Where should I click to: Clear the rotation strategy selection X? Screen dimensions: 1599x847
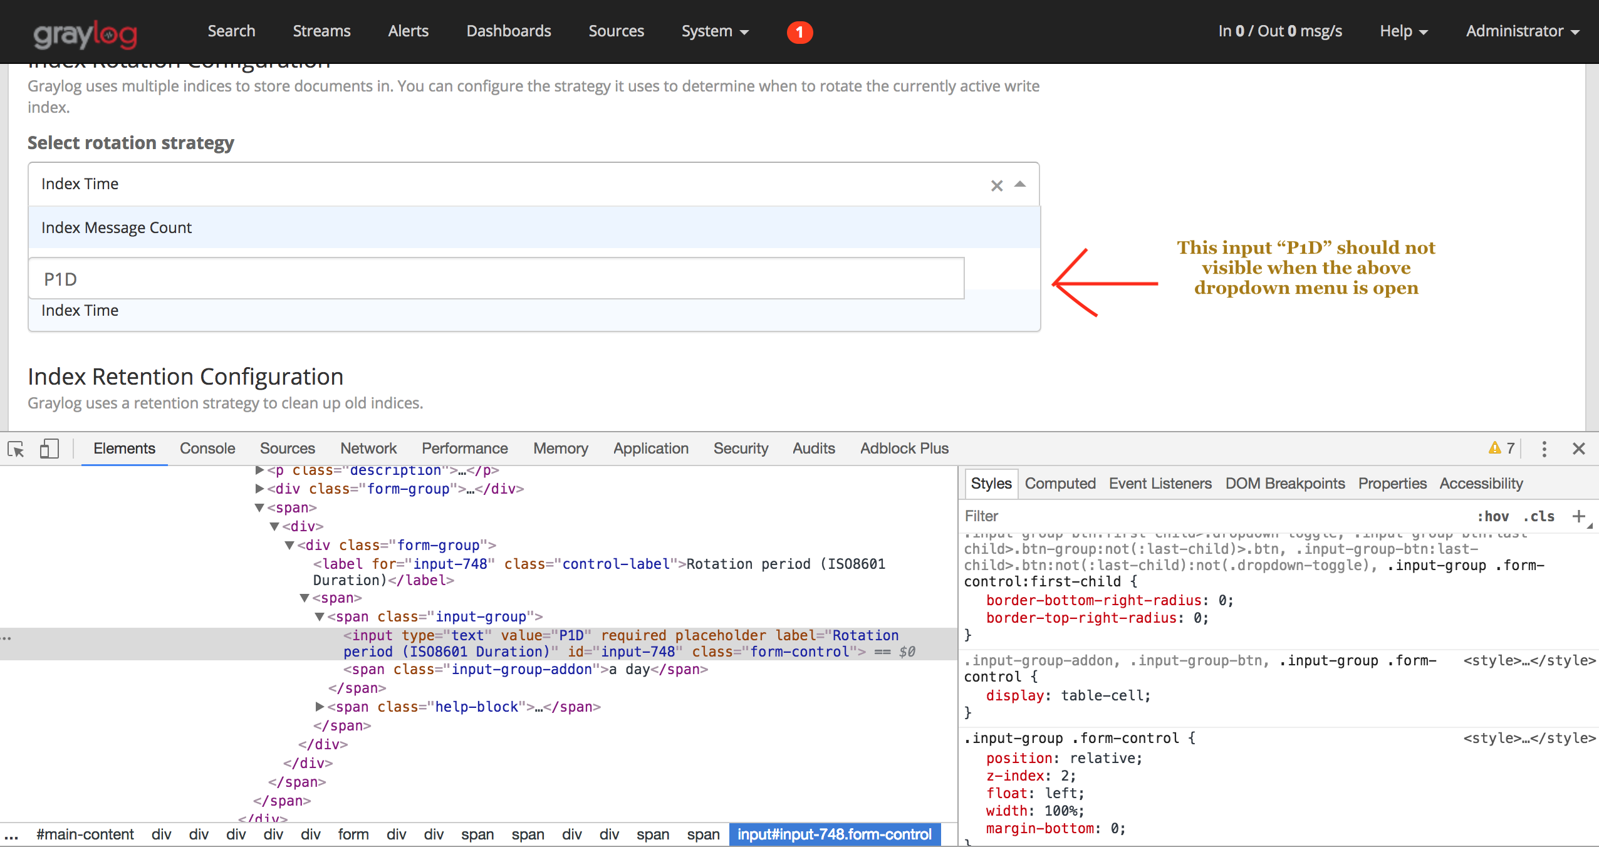(x=996, y=185)
